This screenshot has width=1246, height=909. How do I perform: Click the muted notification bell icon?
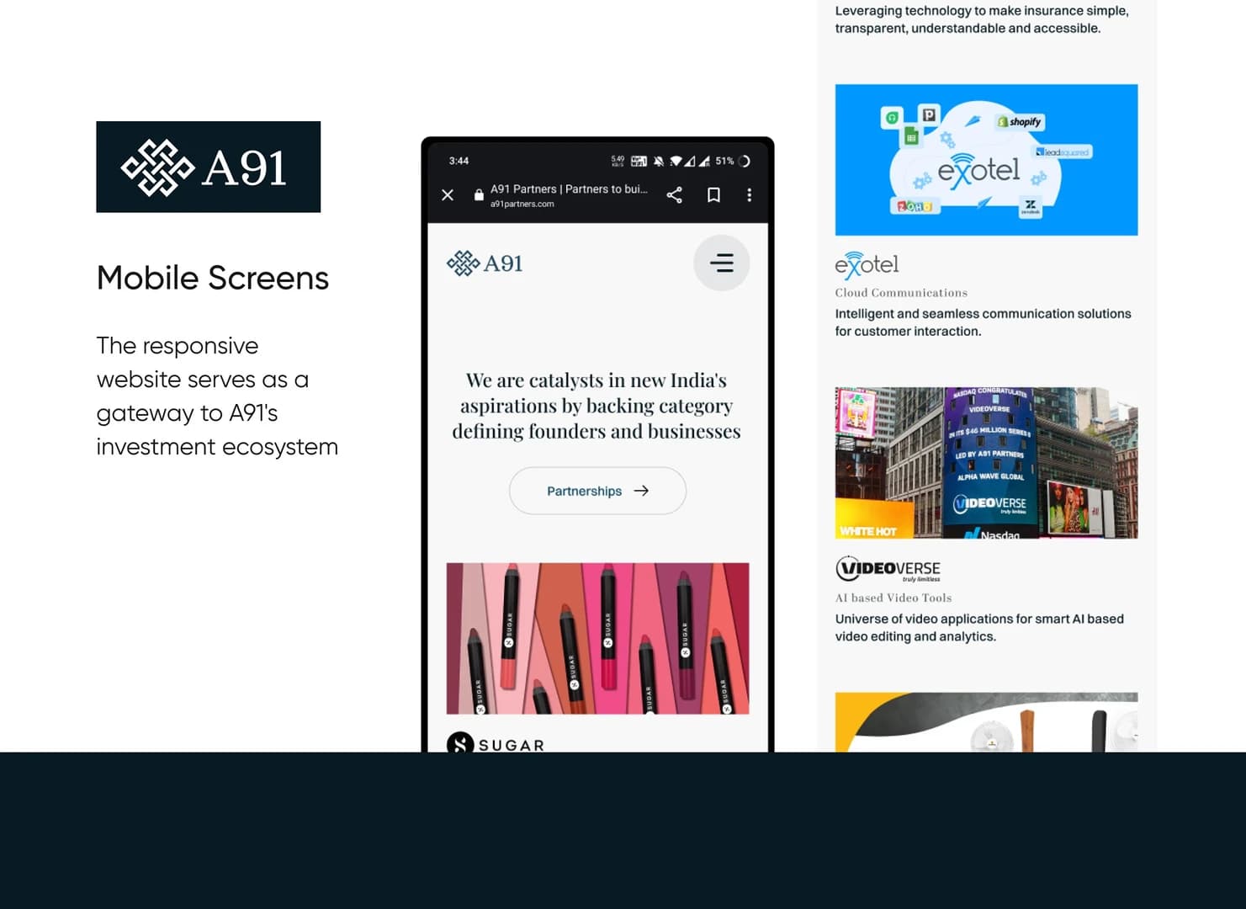(659, 161)
